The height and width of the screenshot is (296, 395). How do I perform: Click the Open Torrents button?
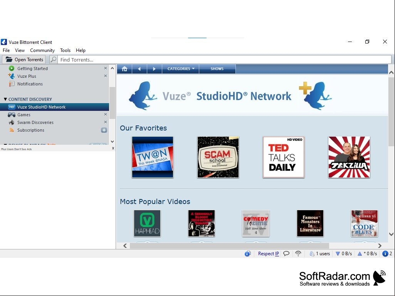pyautogui.click(x=24, y=60)
